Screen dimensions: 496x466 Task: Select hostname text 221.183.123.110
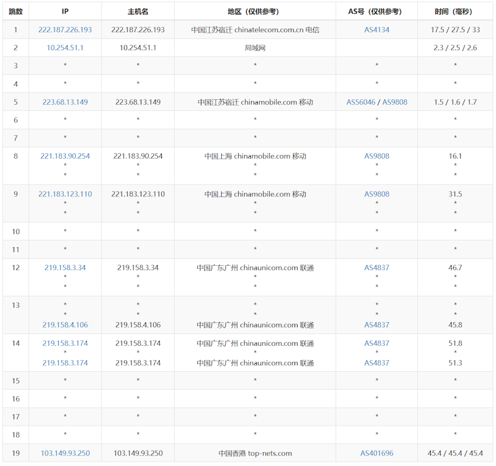(138, 194)
